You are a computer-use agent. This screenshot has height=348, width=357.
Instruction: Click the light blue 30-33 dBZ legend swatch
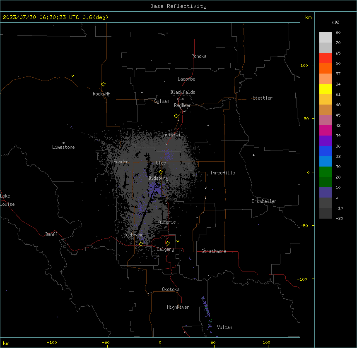(326, 162)
